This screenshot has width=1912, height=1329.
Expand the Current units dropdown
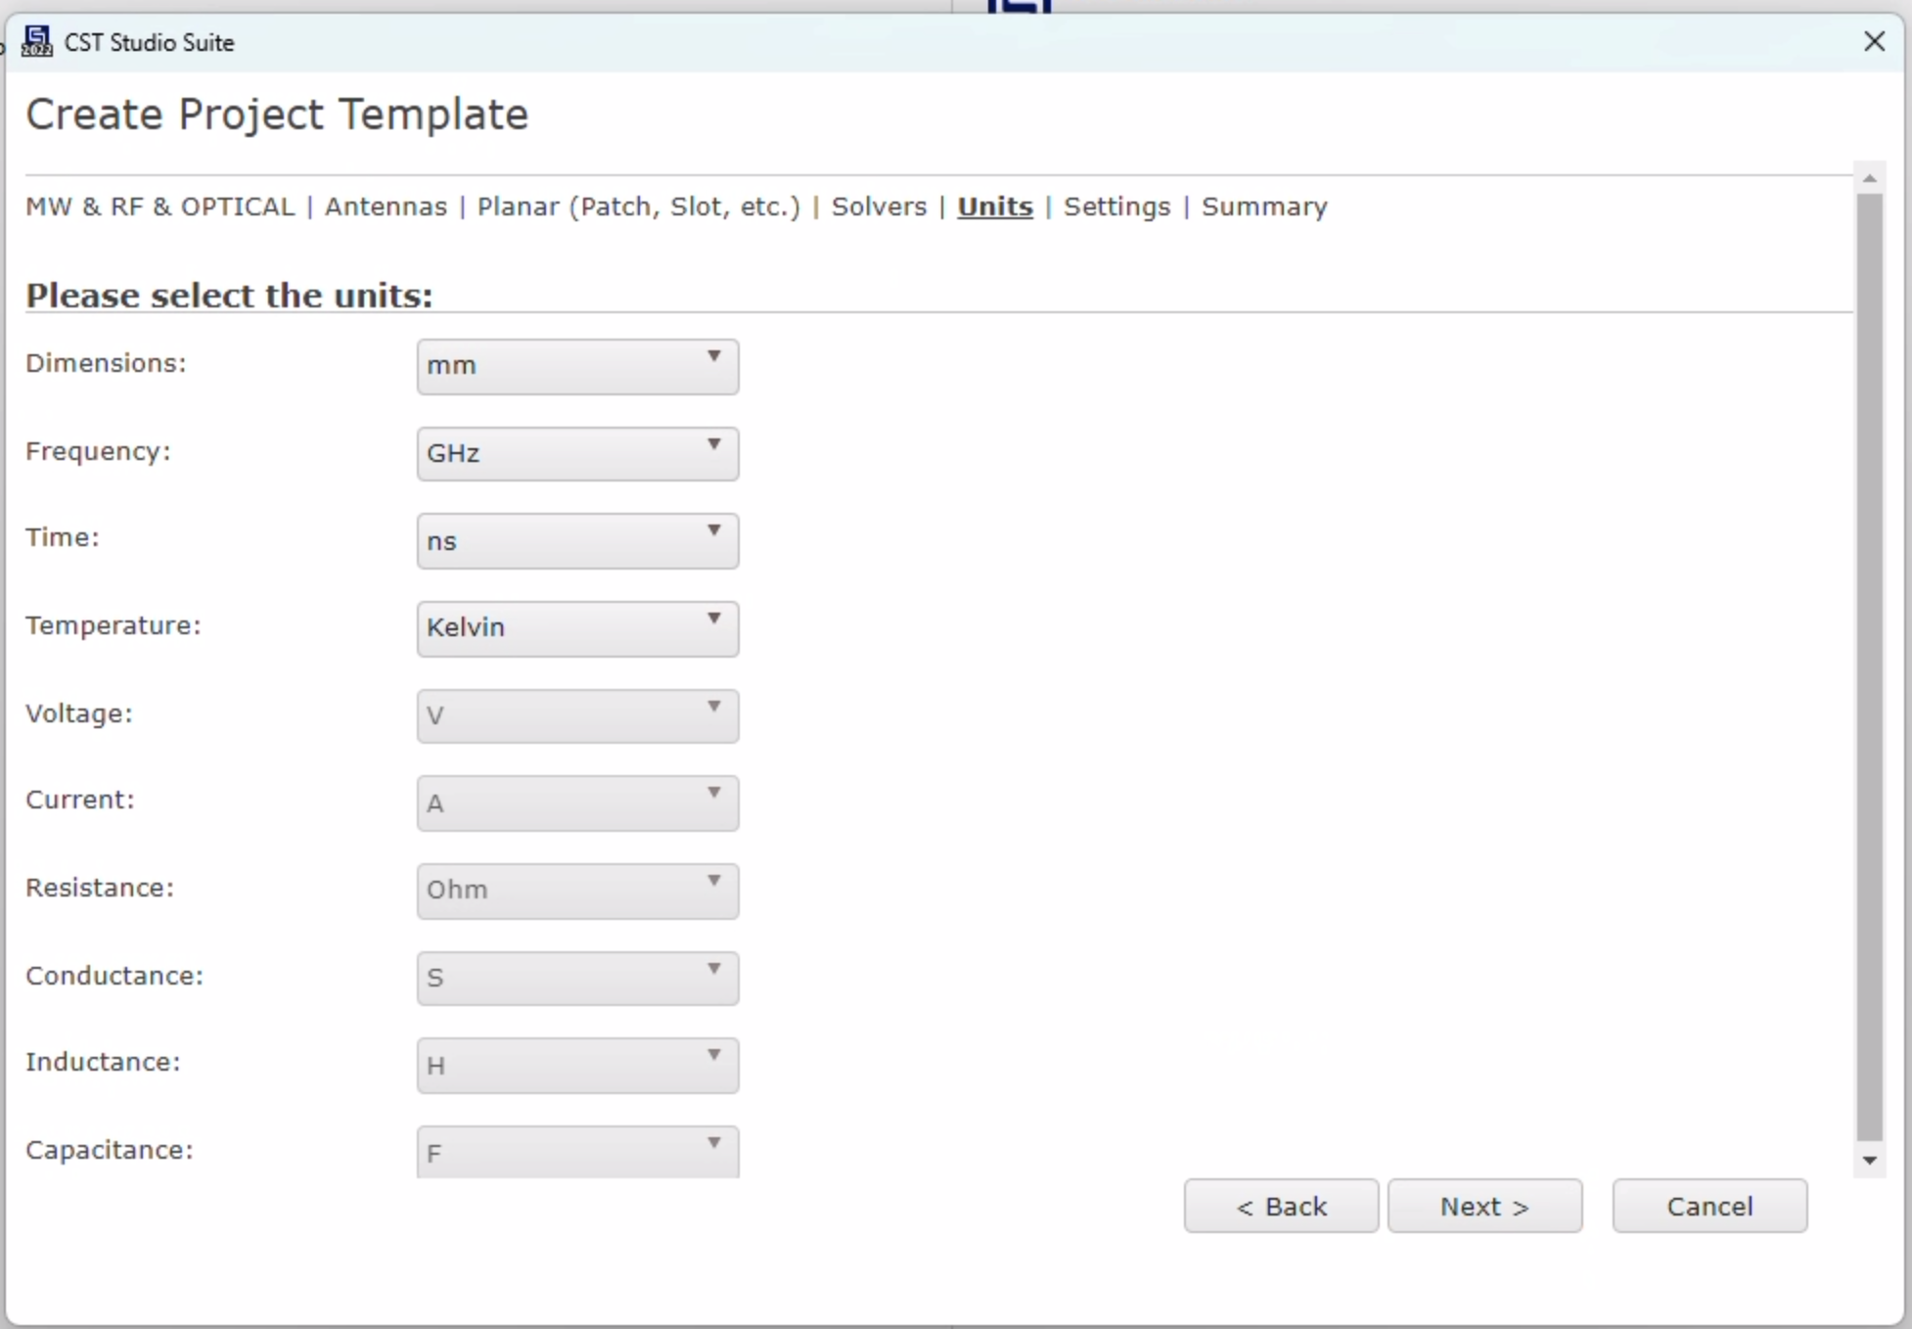point(577,803)
